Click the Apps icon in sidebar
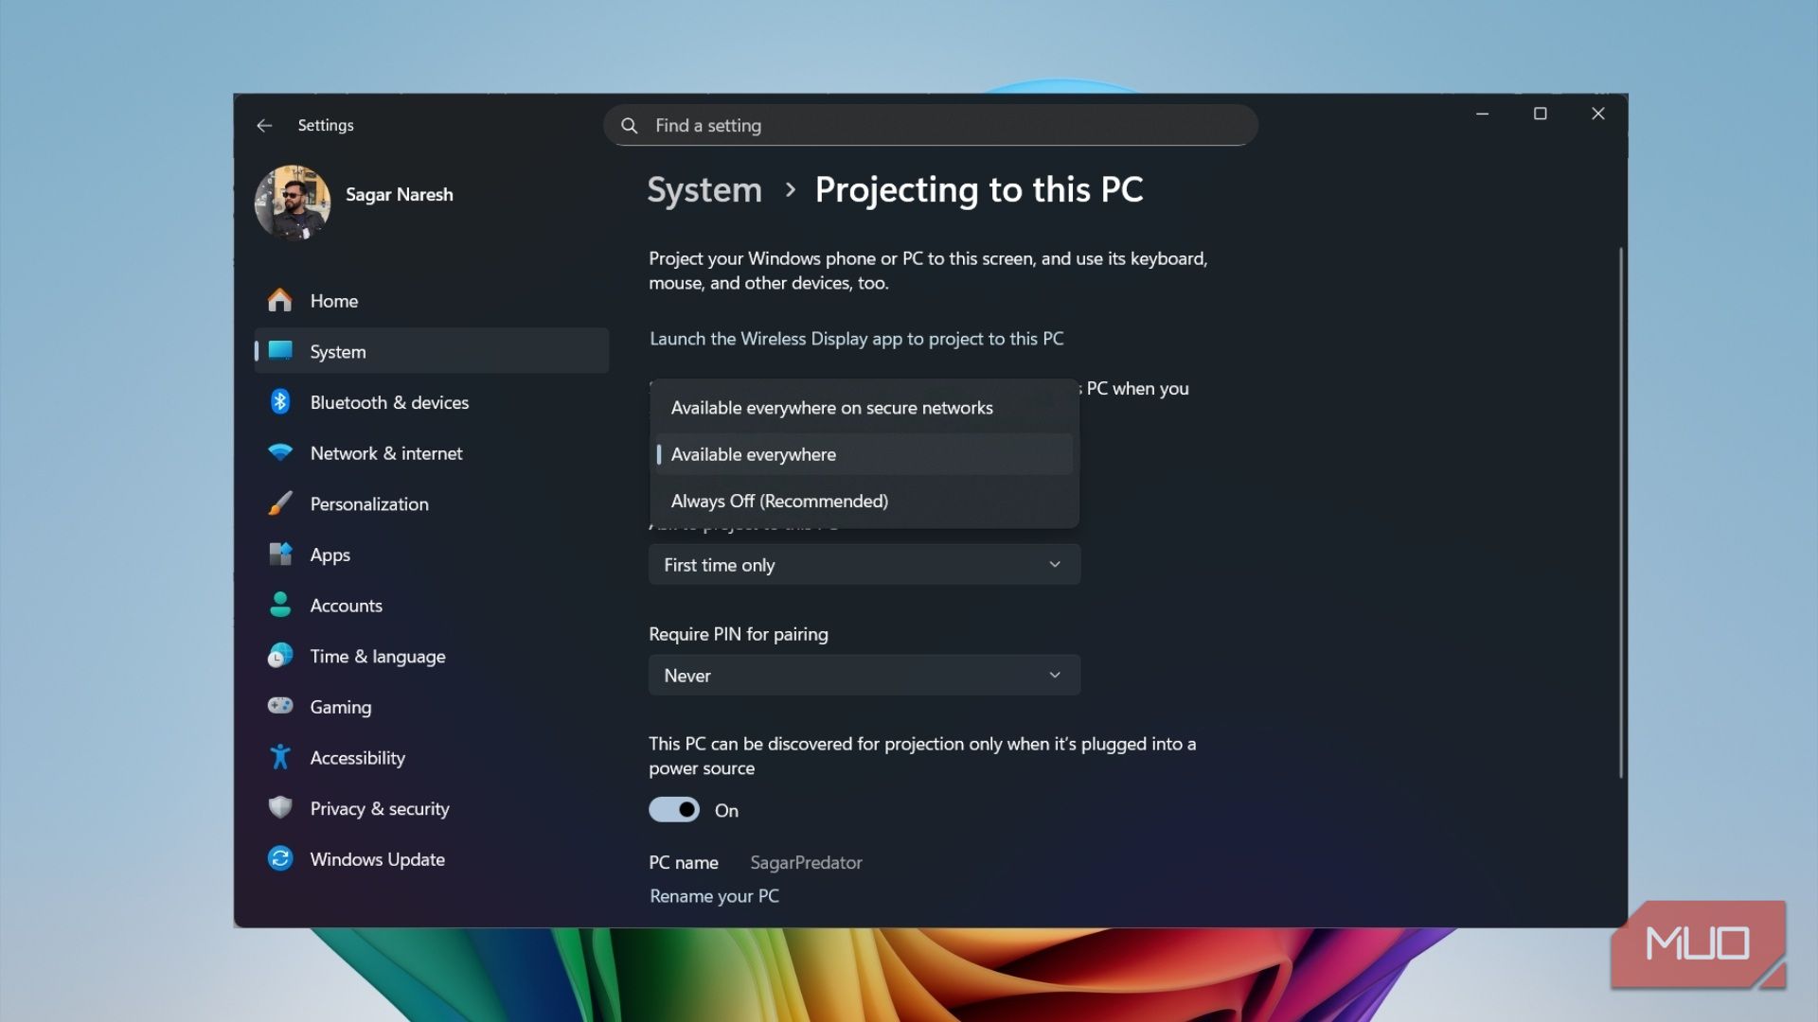 click(280, 554)
